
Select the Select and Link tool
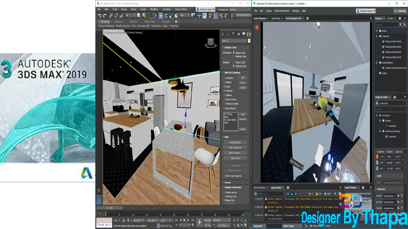coord(111,15)
